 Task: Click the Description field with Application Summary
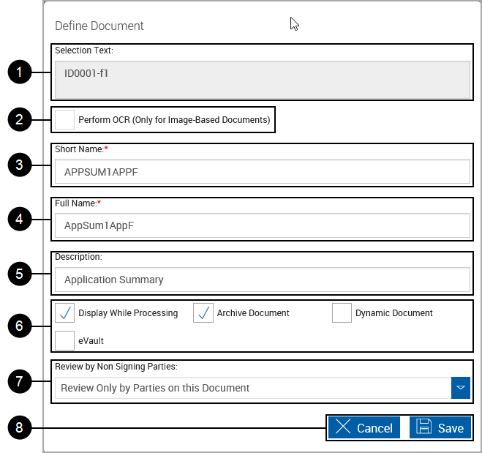coord(262,280)
